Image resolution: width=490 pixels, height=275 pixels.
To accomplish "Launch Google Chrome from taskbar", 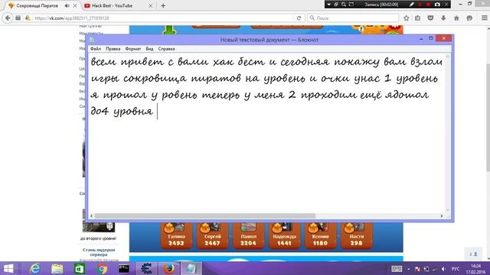I will click(x=102, y=268).
